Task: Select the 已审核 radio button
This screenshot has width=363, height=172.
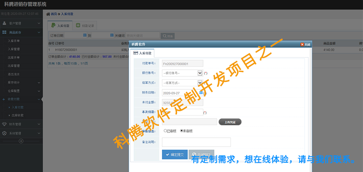Action: coord(165,131)
